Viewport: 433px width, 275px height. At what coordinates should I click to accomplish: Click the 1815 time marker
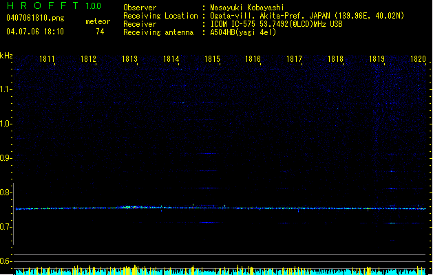click(212, 59)
